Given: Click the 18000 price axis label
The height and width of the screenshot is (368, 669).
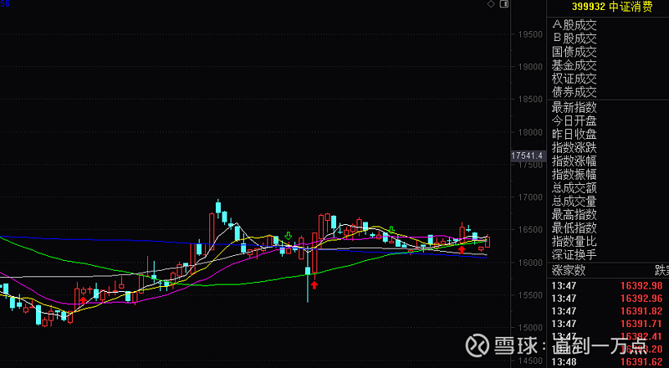Looking at the screenshot, I should click(530, 132).
